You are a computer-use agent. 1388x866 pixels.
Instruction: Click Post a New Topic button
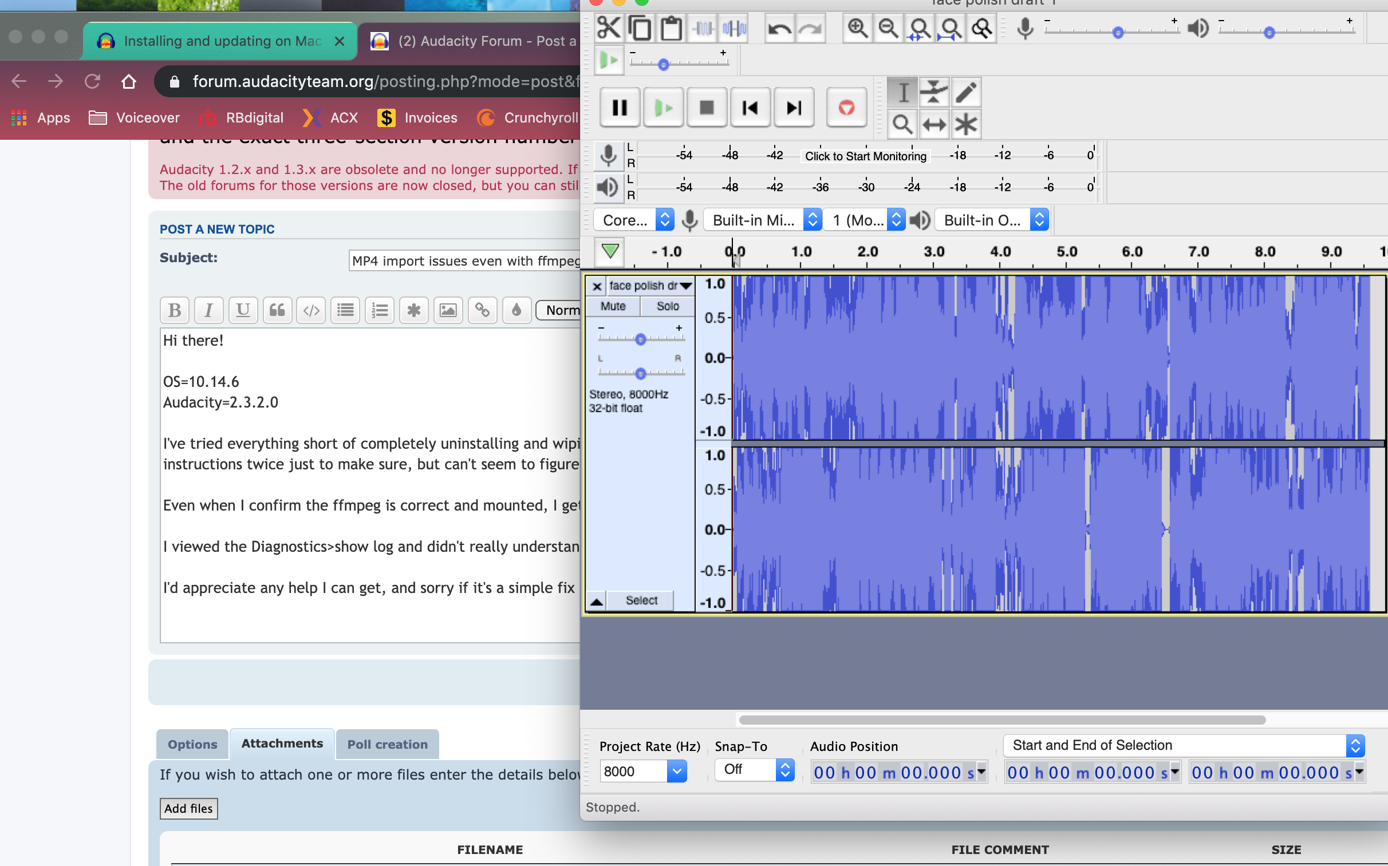pyautogui.click(x=219, y=230)
